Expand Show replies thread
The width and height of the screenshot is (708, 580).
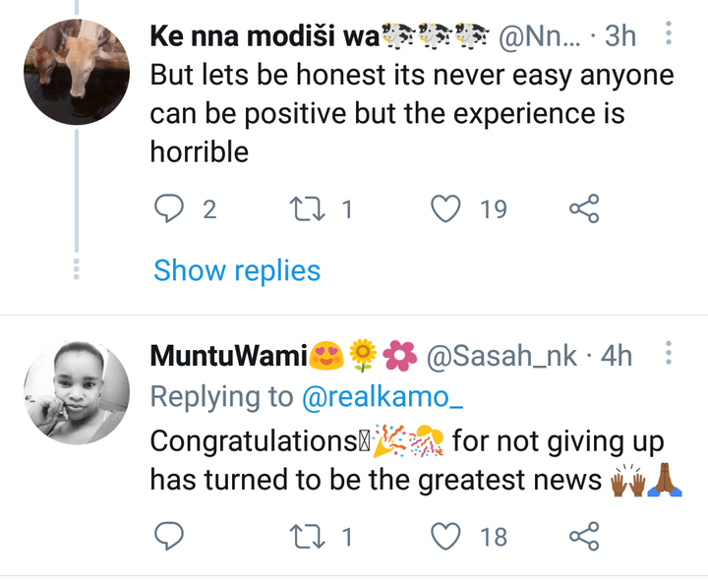pyautogui.click(x=237, y=270)
